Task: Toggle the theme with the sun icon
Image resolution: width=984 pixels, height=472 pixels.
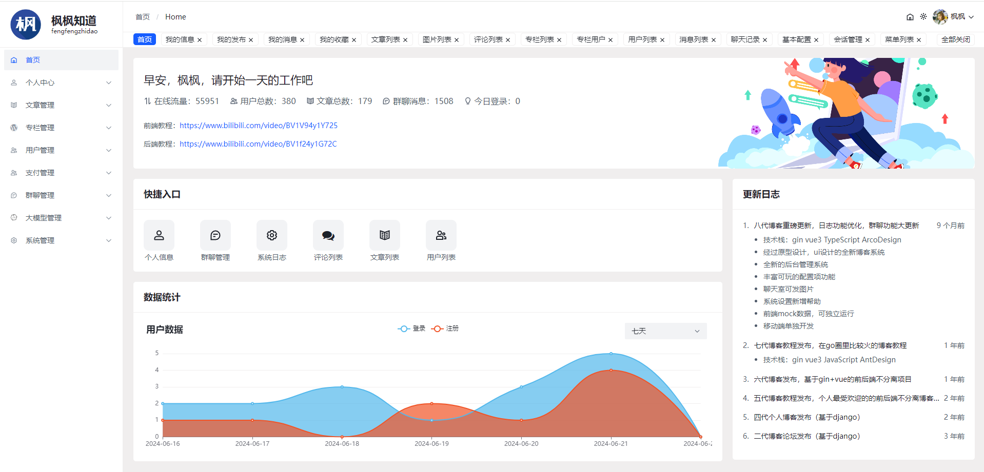Action: (x=923, y=17)
